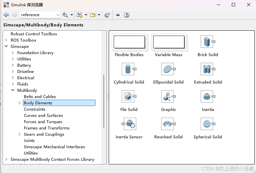Select the Extruded Solid block icon
This screenshot has width=256, height=173.
208,69
